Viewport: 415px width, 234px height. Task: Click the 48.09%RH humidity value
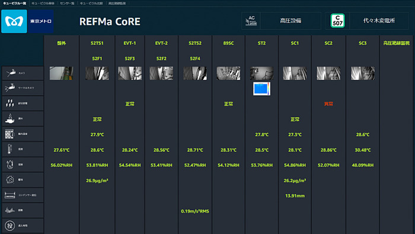(x=363, y=165)
